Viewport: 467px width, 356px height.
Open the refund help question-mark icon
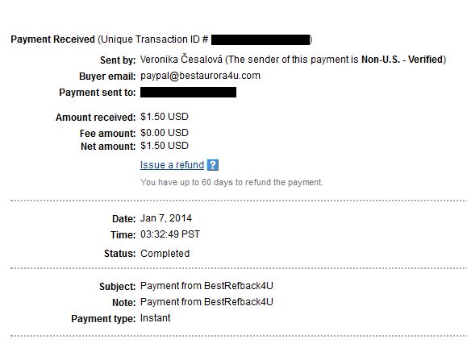point(213,165)
